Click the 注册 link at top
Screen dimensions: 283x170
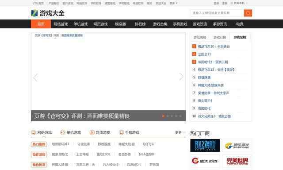pos(225,3)
